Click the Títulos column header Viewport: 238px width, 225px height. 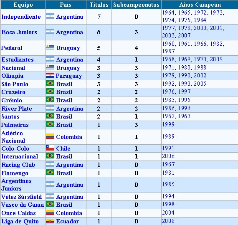tap(99, 5)
